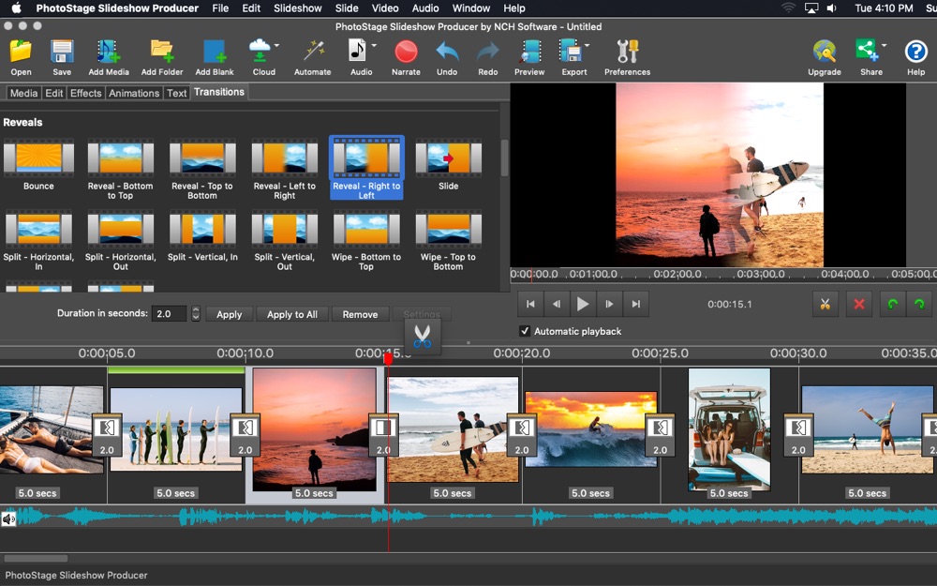Open the Automate wizard tool
The height and width of the screenshot is (586, 937).
click(312, 53)
